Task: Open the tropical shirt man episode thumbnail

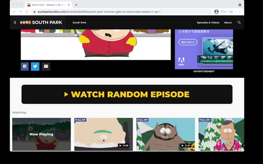Action: tap(221, 134)
